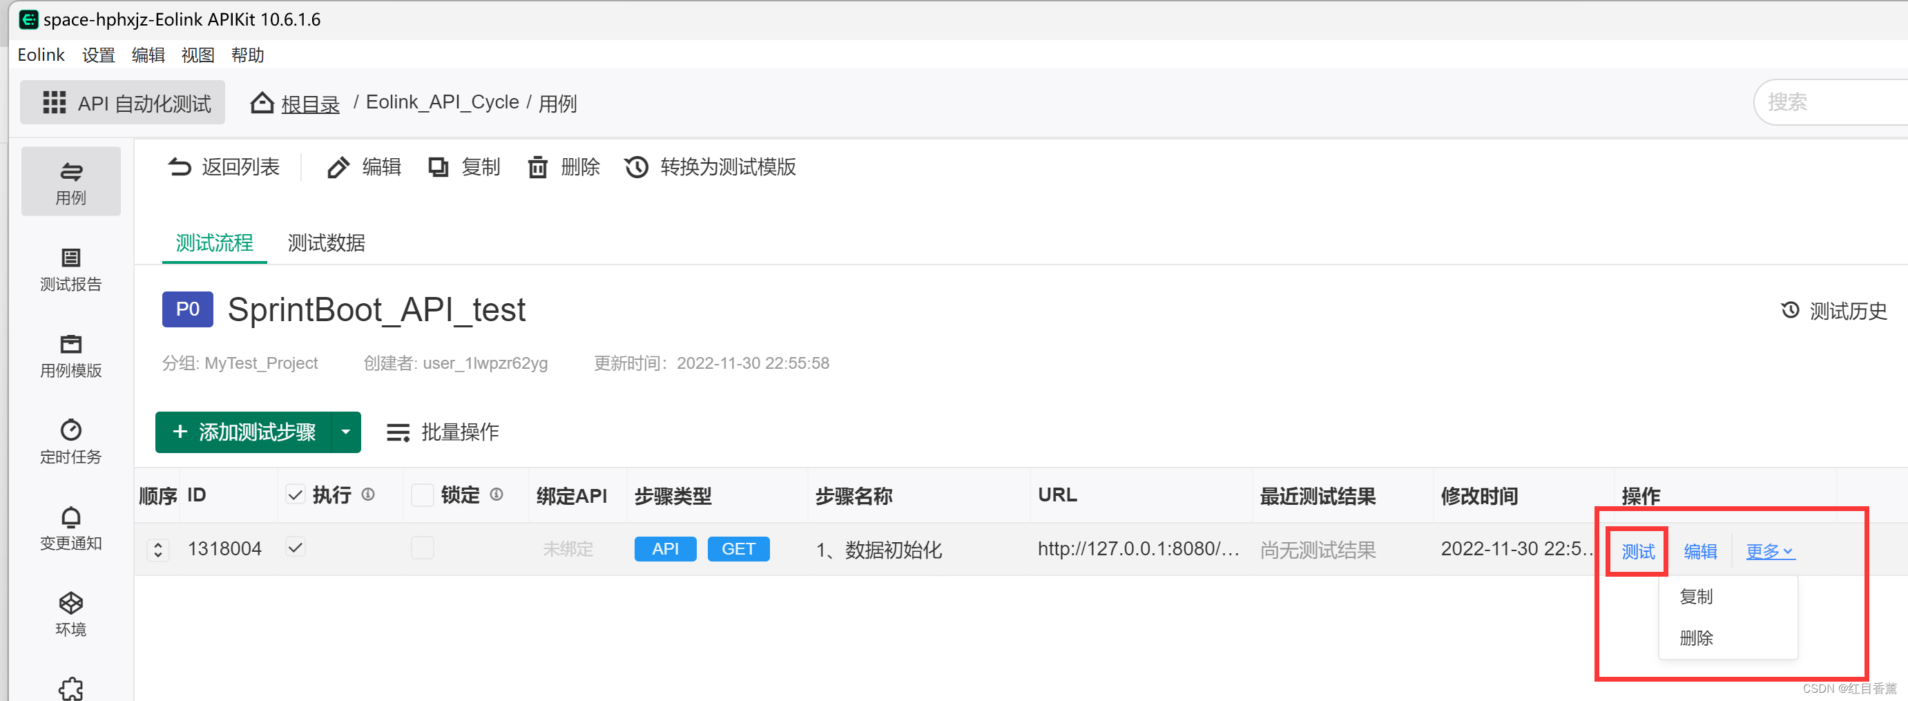Click the 2022-11-30 22:5… modified time cell
Image resolution: width=1908 pixels, height=701 pixels.
click(1518, 548)
